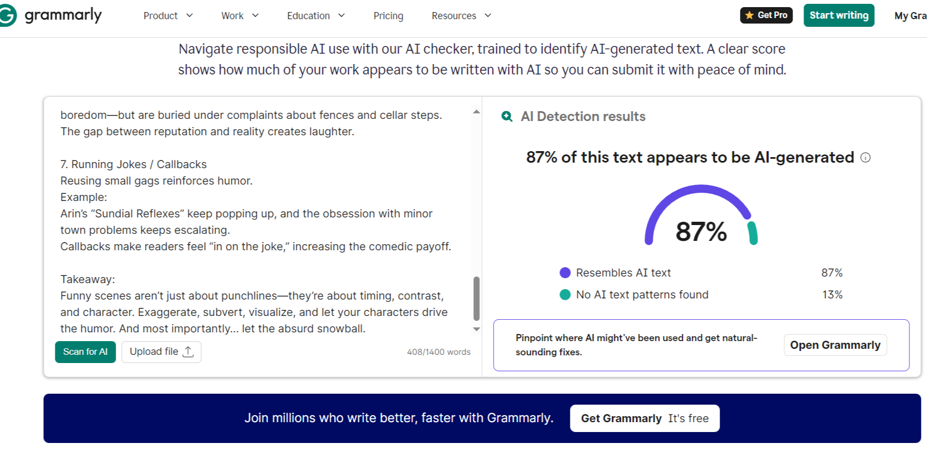Click Get Grammarly It's free button
Screen dimensions: 927x449
point(645,418)
